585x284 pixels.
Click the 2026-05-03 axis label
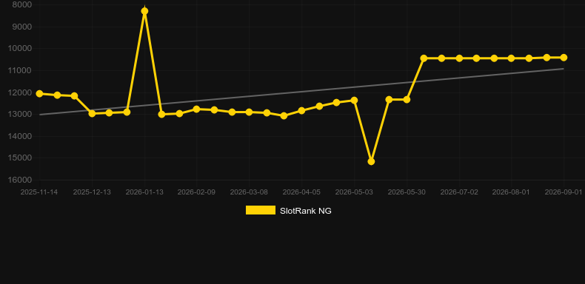click(354, 192)
